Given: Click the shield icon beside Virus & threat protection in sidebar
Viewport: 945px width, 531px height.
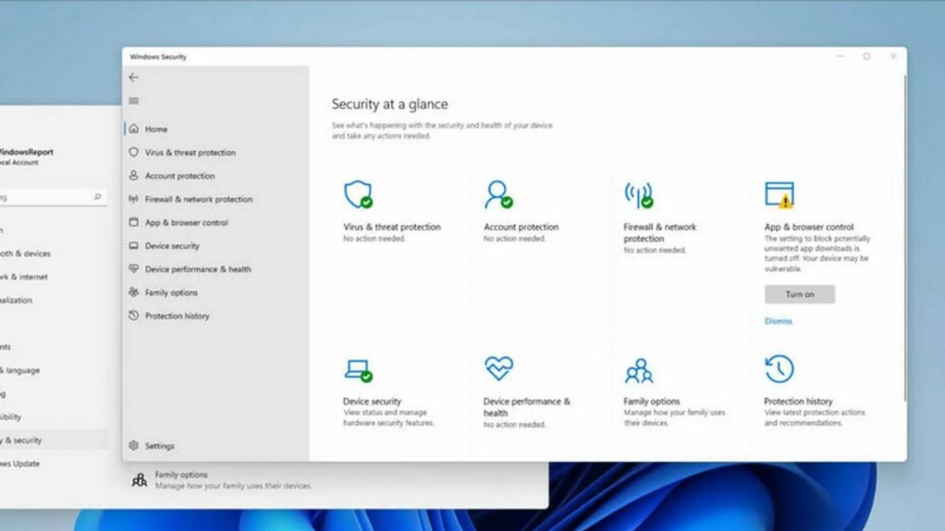Looking at the screenshot, I should [x=133, y=153].
